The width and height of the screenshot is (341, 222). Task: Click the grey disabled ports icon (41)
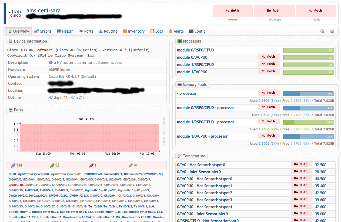131,165
